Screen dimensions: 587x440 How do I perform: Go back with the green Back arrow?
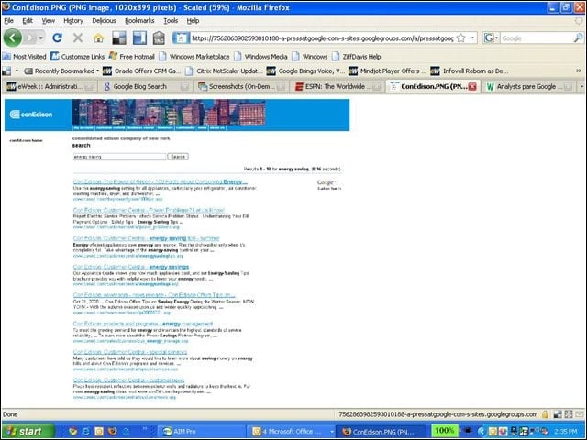(12, 38)
